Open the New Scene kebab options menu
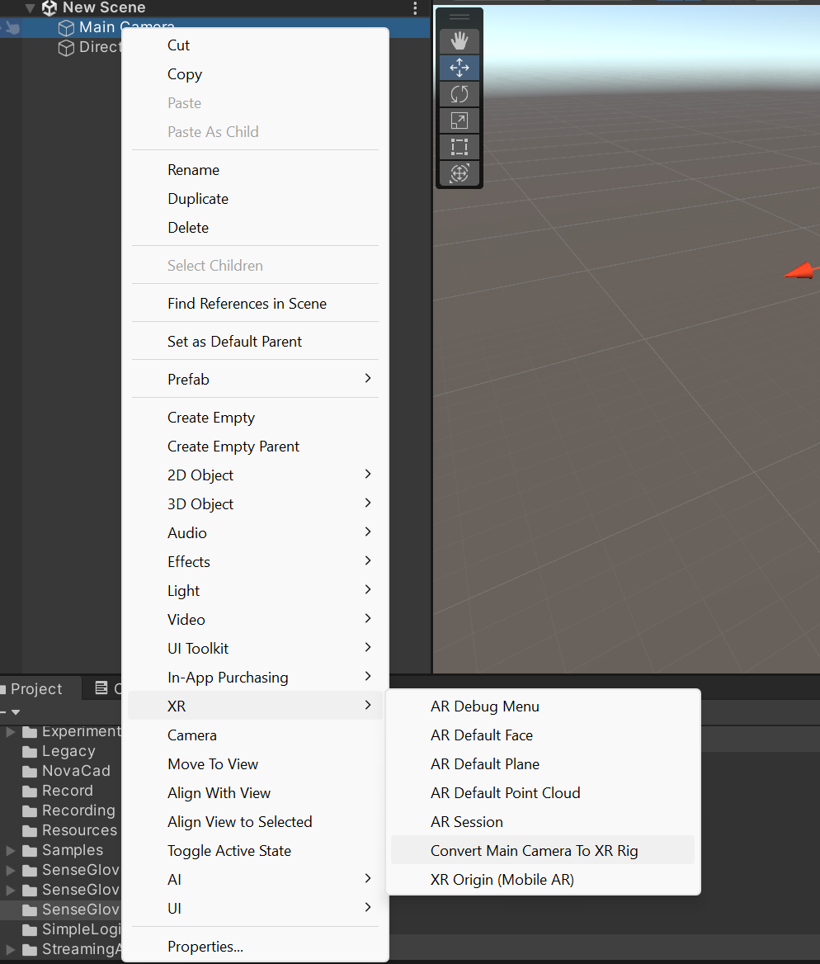820x964 pixels. [x=415, y=7]
